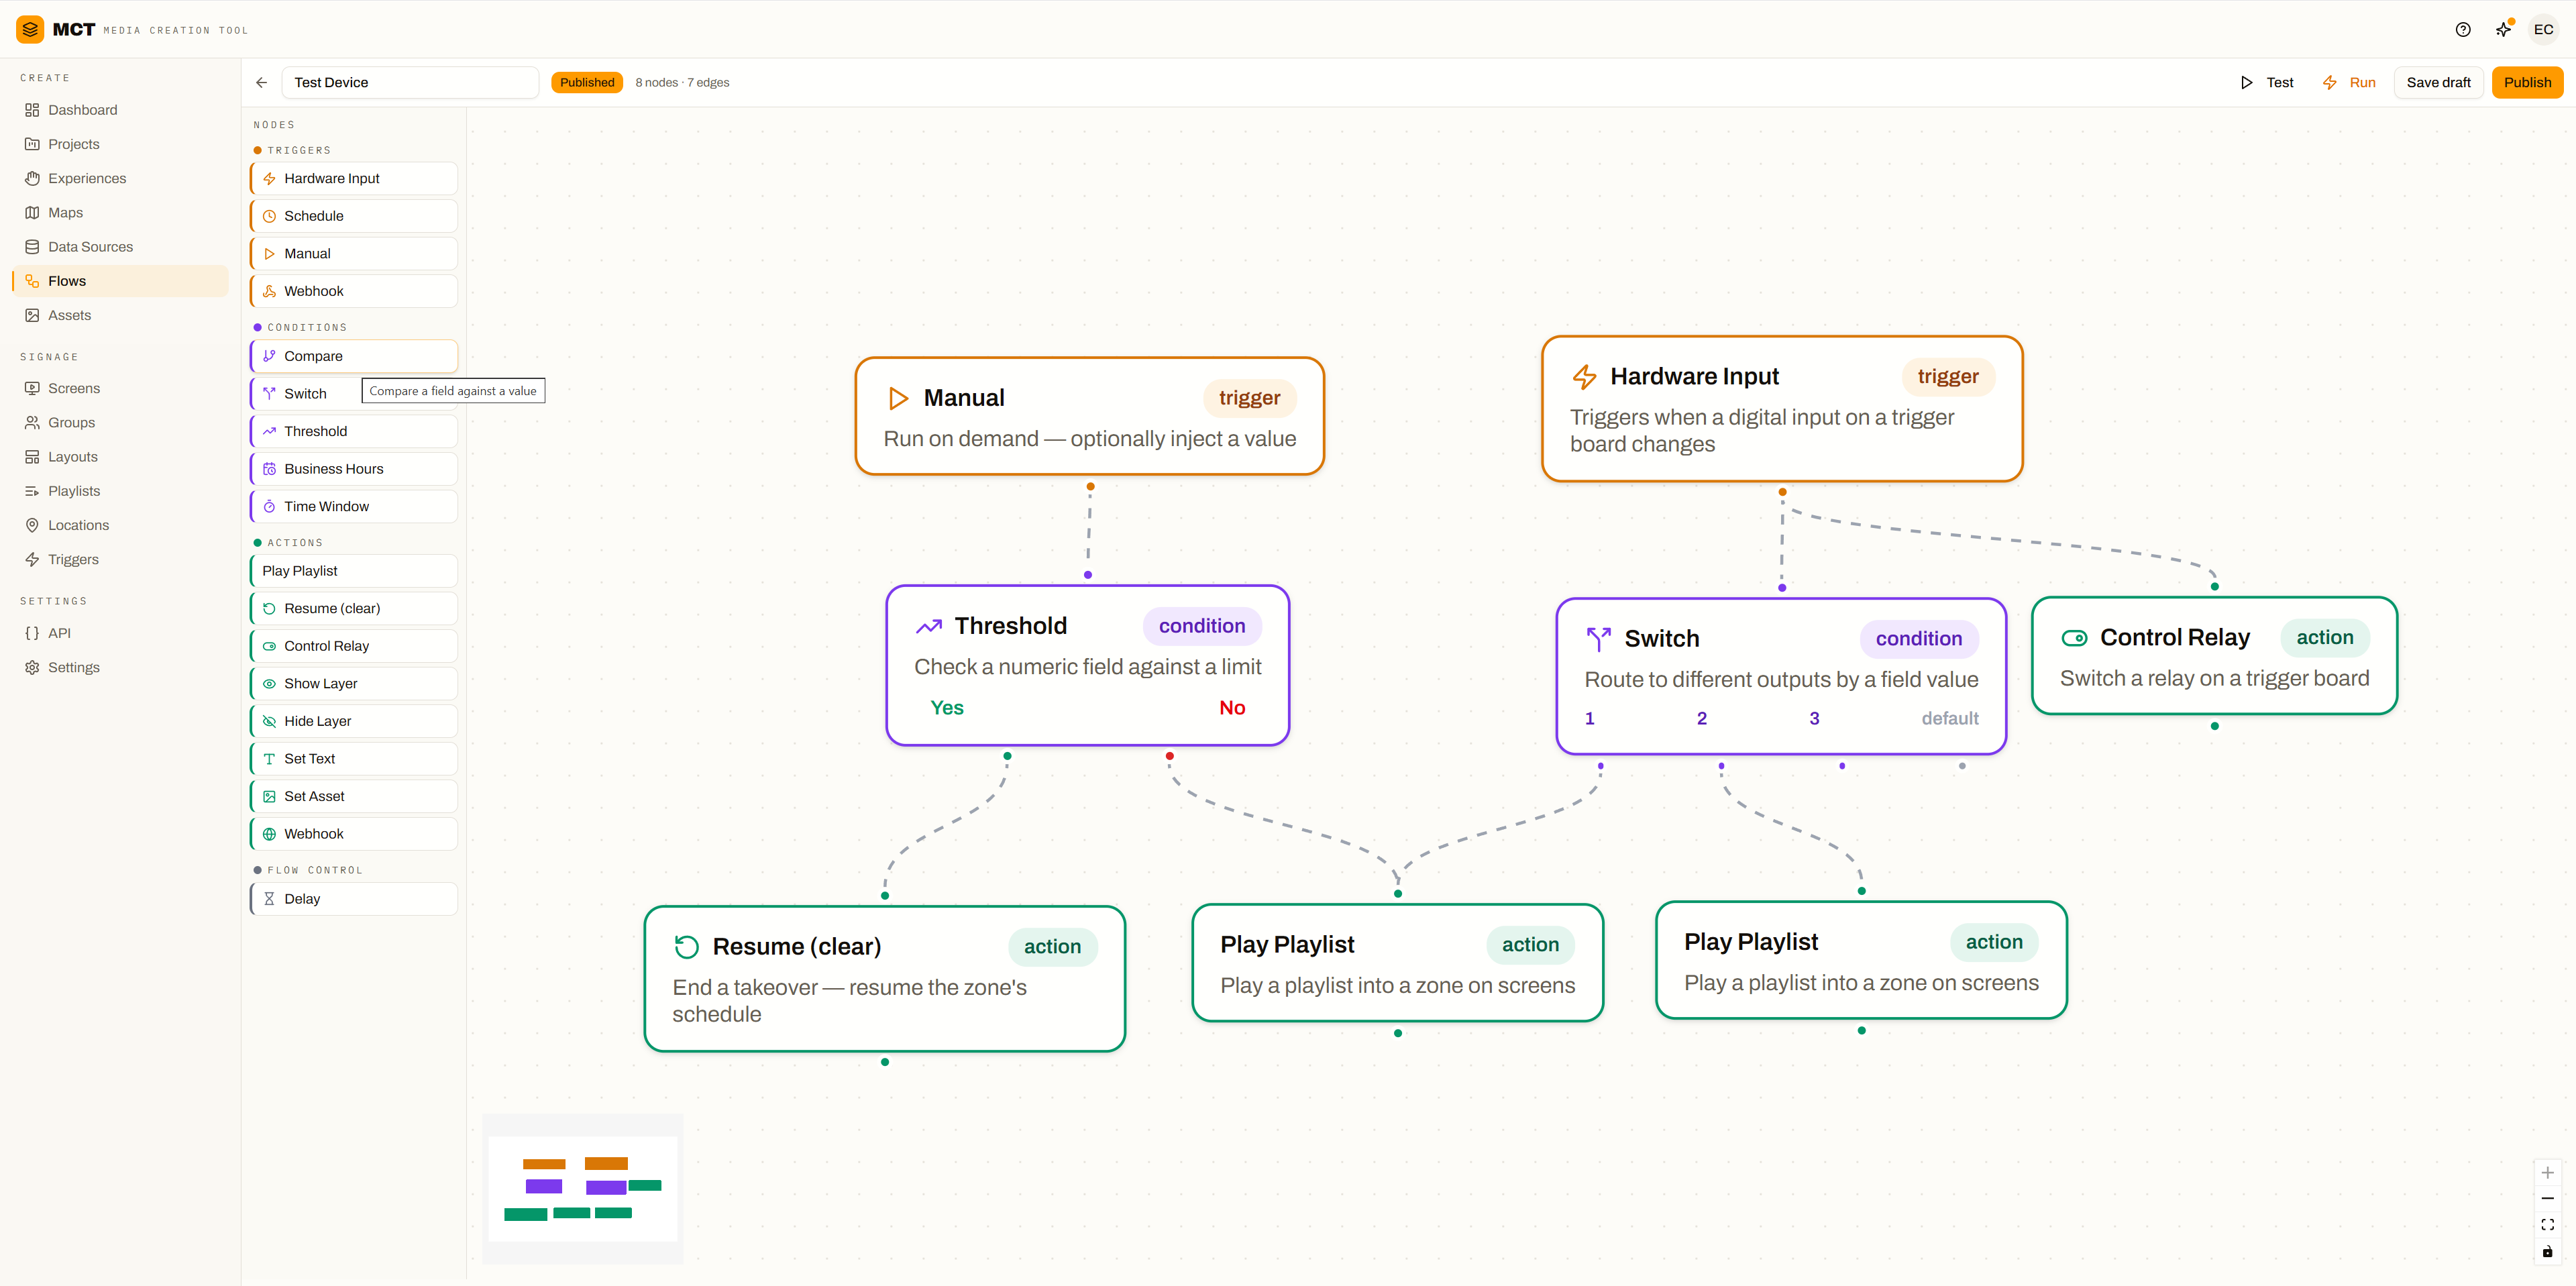Pick the Set Text action item
This screenshot has height=1286, width=2576.
click(x=354, y=759)
